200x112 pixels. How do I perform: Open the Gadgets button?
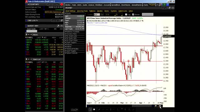coord(55,21)
